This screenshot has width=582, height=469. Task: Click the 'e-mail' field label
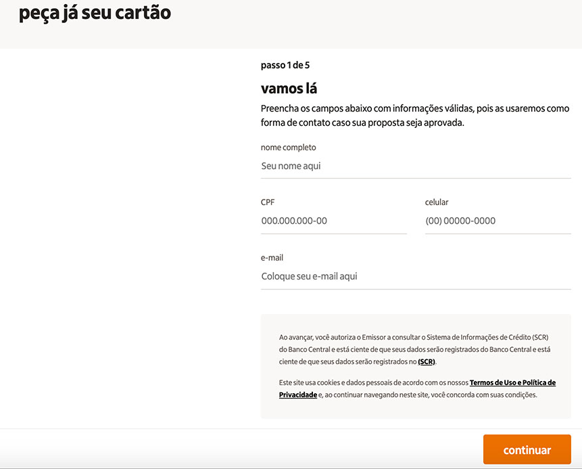(271, 257)
